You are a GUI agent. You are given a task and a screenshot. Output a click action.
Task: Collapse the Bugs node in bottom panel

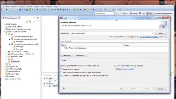pos(45,83)
